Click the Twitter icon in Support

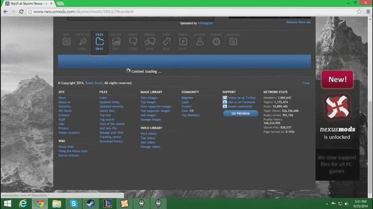224,98
